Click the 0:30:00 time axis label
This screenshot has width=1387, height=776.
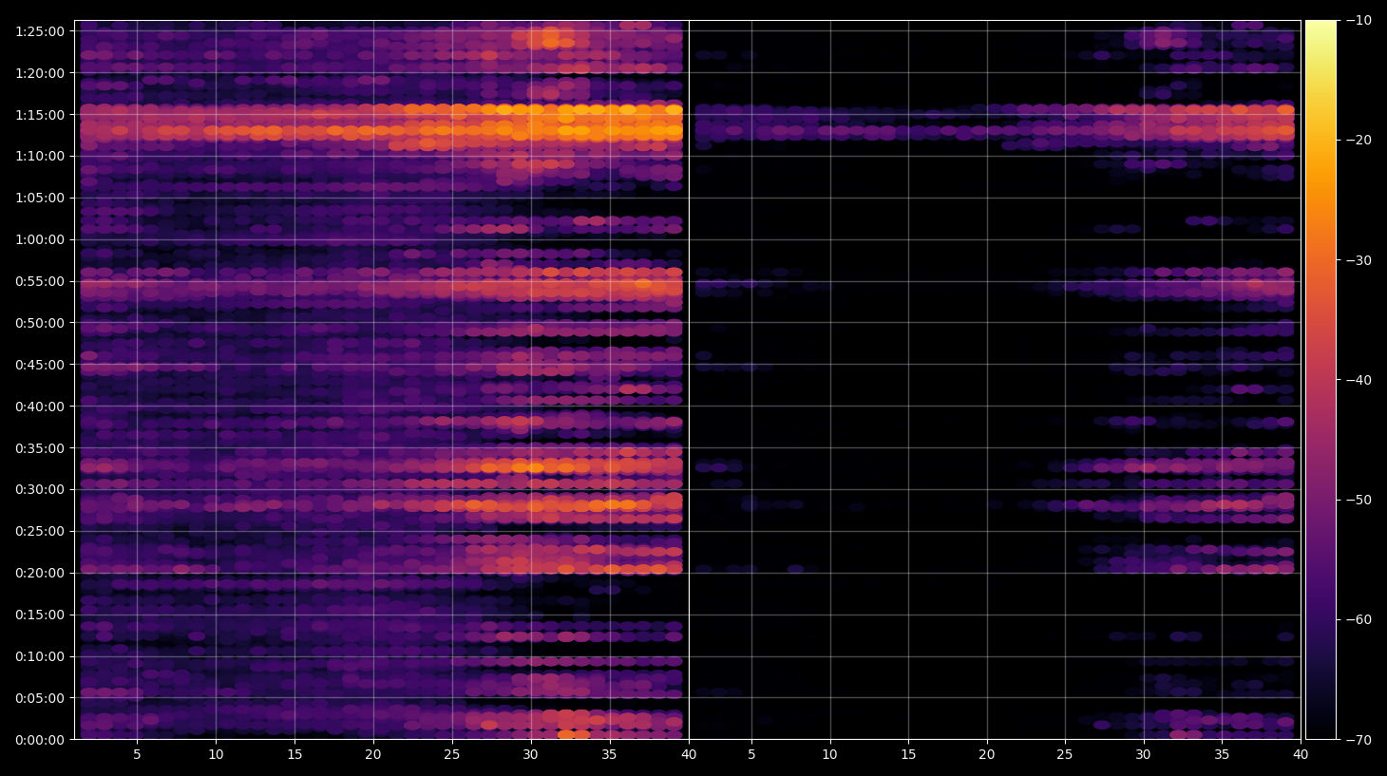[40, 490]
